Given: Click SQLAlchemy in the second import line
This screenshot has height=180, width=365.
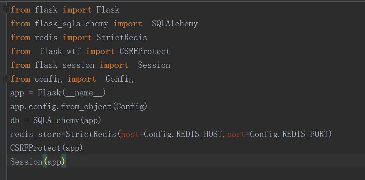Looking at the screenshot, I should [x=175, y=24].
